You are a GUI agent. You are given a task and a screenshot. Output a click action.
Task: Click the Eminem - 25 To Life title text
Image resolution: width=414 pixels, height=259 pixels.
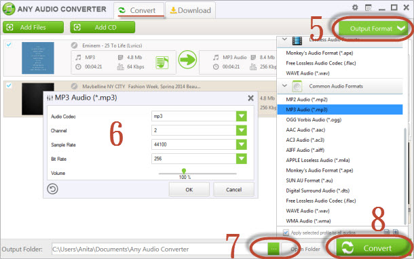coord(112,45)
